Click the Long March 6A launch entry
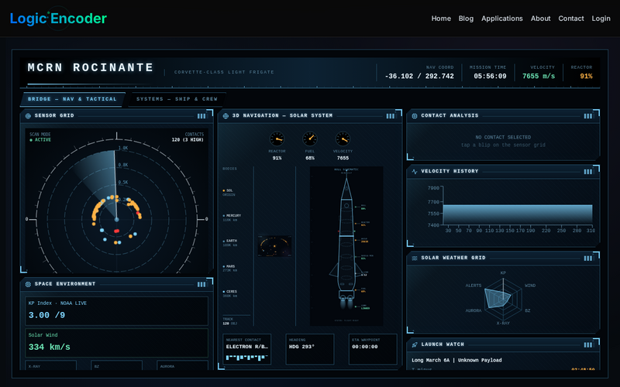This screenshot has width=620, height=387. pyautogui.click(x=456, y=360)
